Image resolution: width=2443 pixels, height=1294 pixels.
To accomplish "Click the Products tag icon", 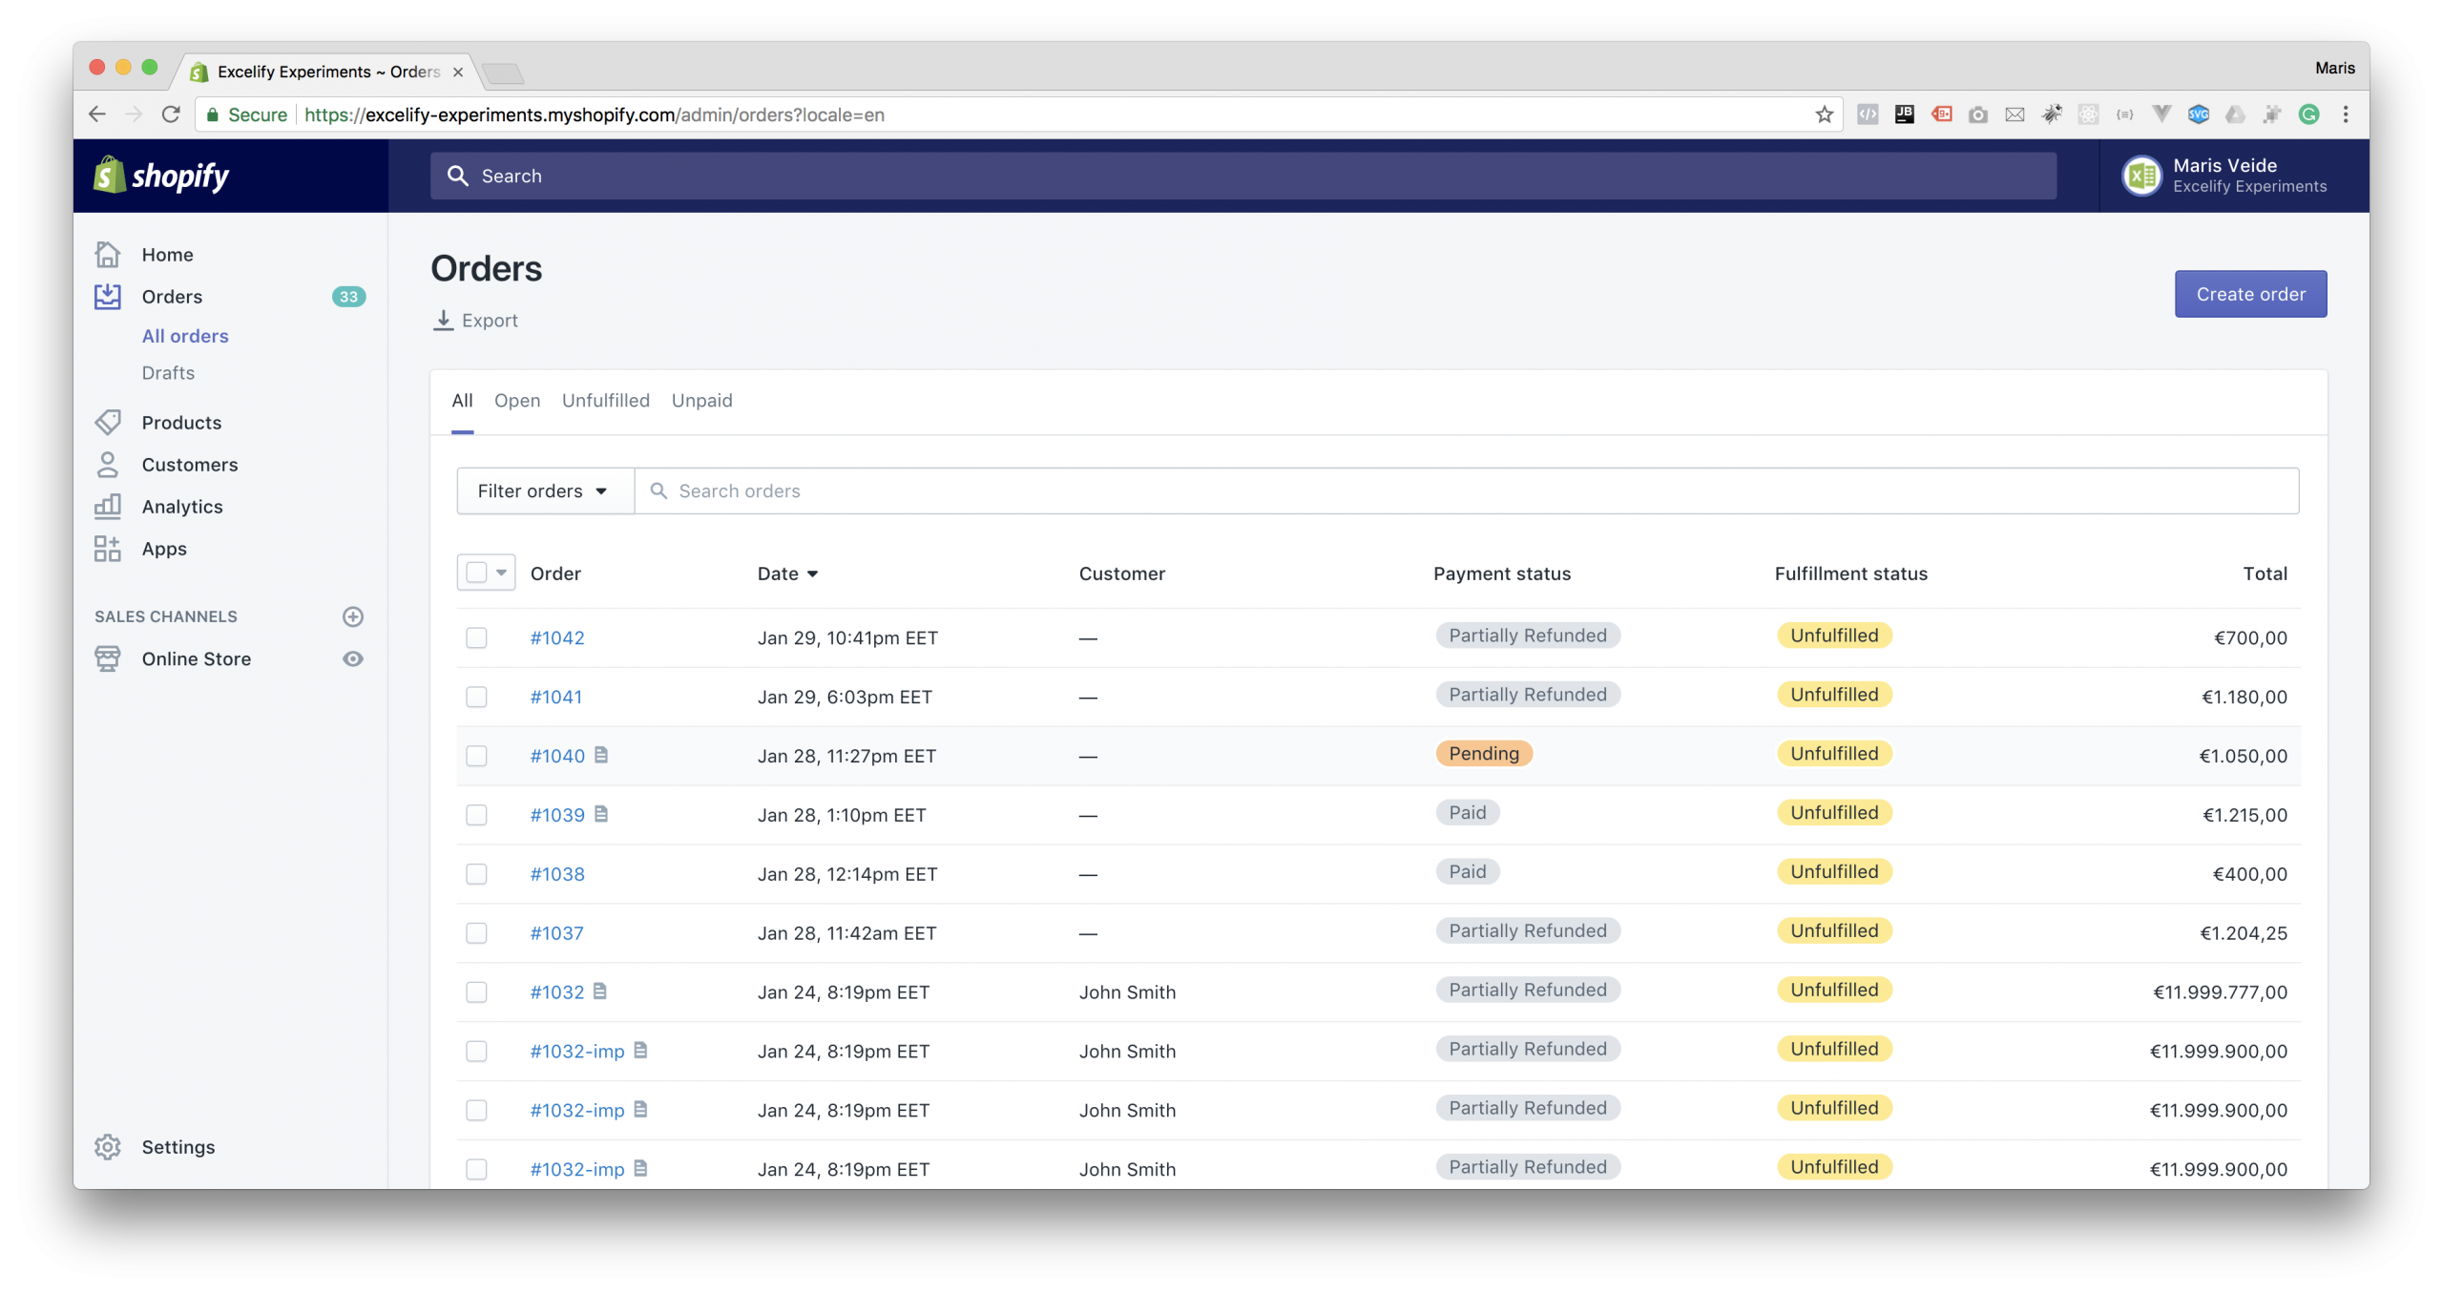I will 108,422.
